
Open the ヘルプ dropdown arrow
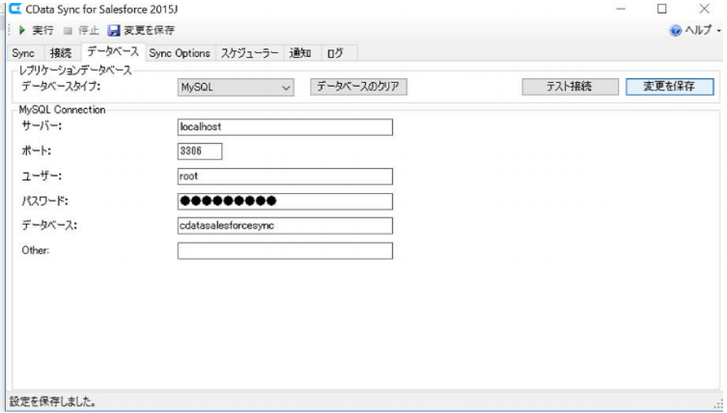718,31
